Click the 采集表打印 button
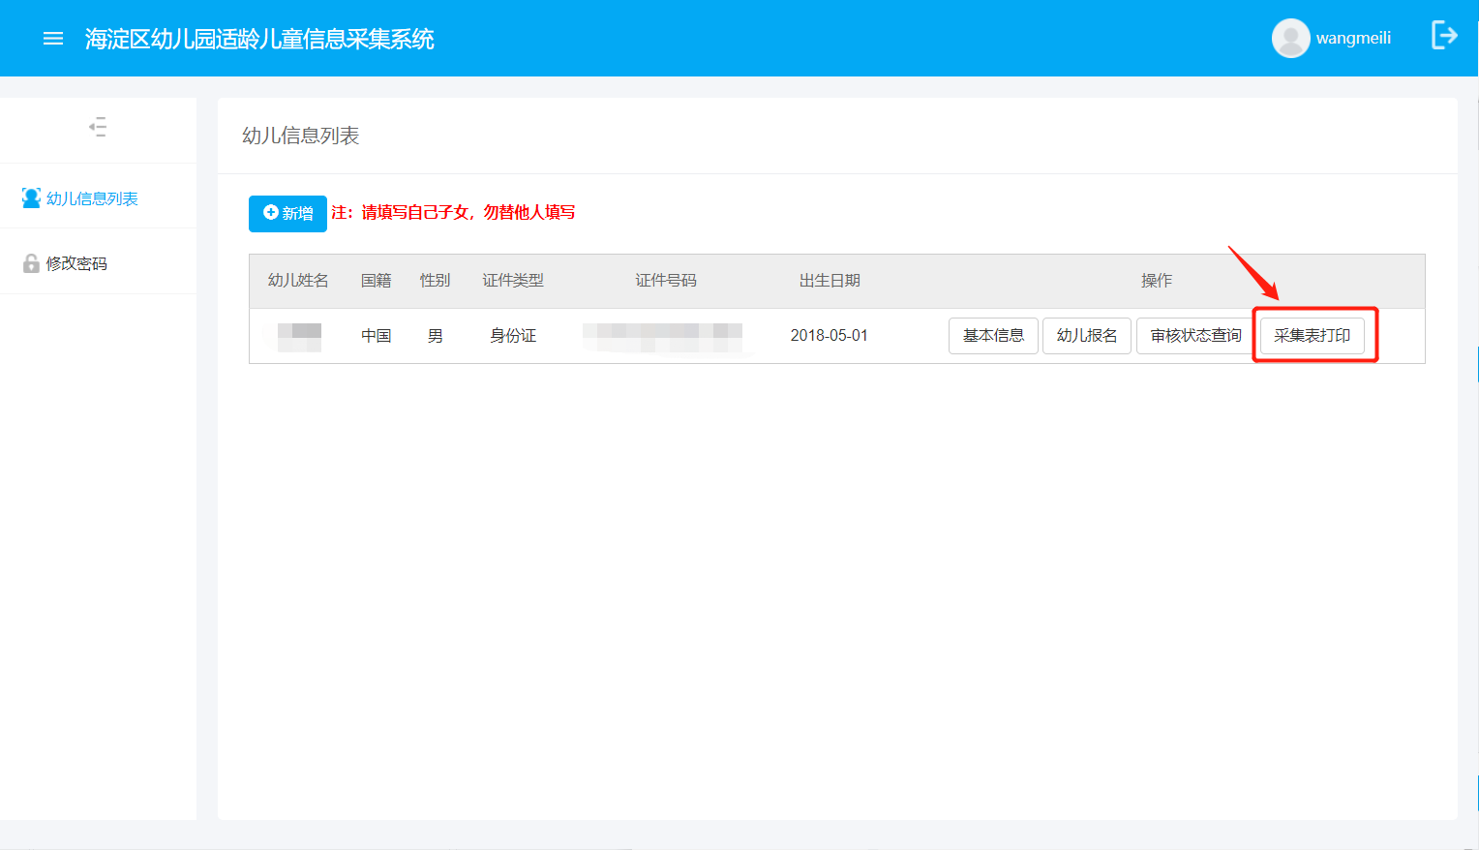This screenshot has height=850, width=1479. click(1312, 336)
